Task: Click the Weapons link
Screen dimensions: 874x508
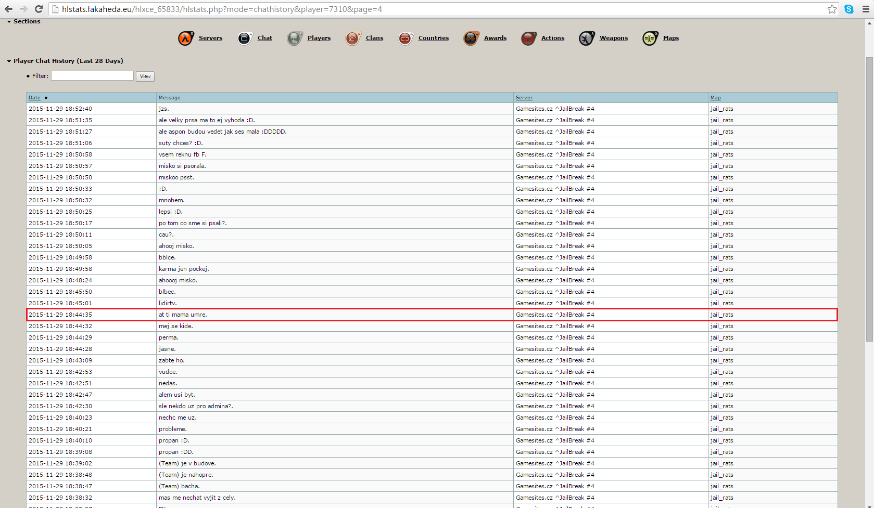Action: (614, 38)
